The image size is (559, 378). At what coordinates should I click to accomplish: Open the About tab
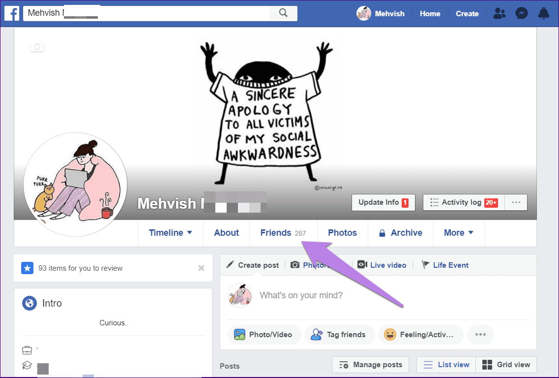[x=226, y=233]
